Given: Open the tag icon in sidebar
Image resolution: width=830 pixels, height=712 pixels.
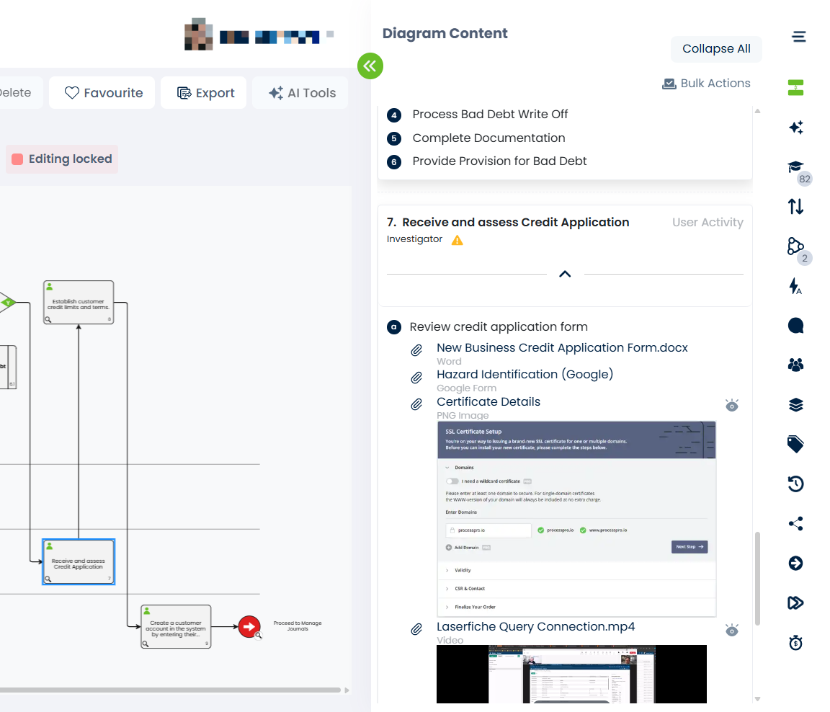Looking at the screenshot, I should coord(795,445).
